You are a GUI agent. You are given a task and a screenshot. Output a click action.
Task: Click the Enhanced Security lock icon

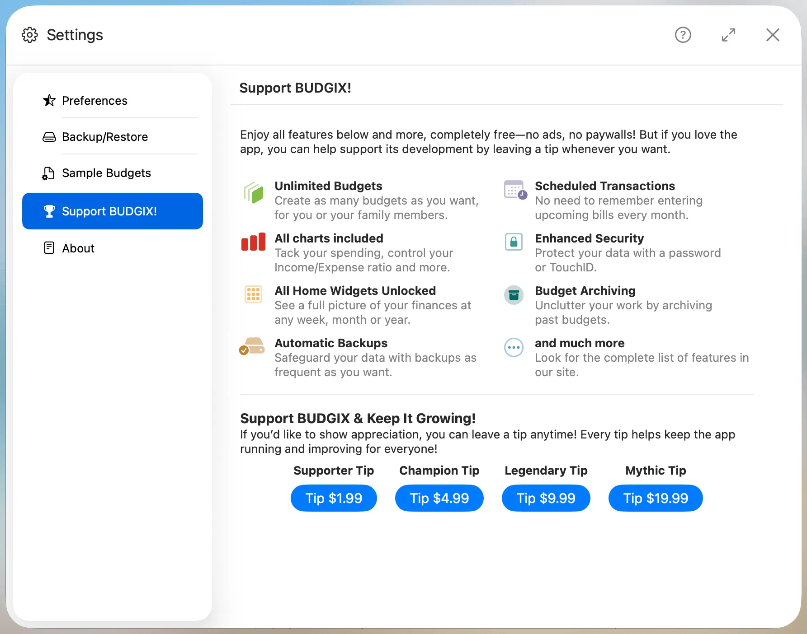pyautogui.click(x=514, y=242)
